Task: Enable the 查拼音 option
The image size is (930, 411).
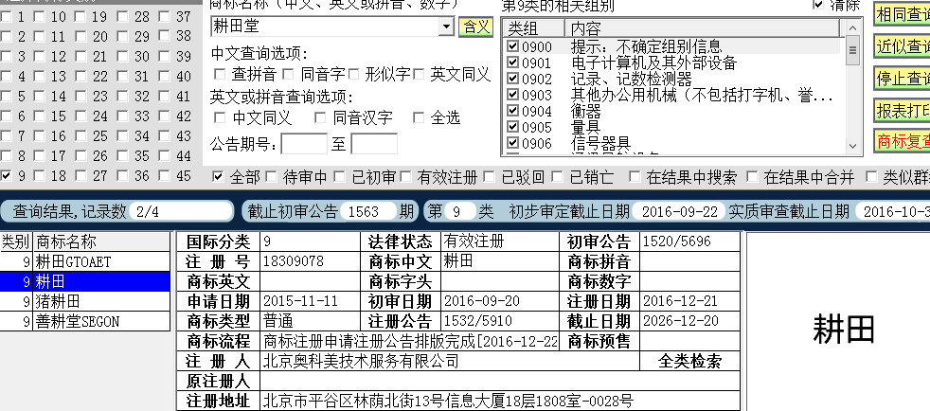Action: click(220, 74)
